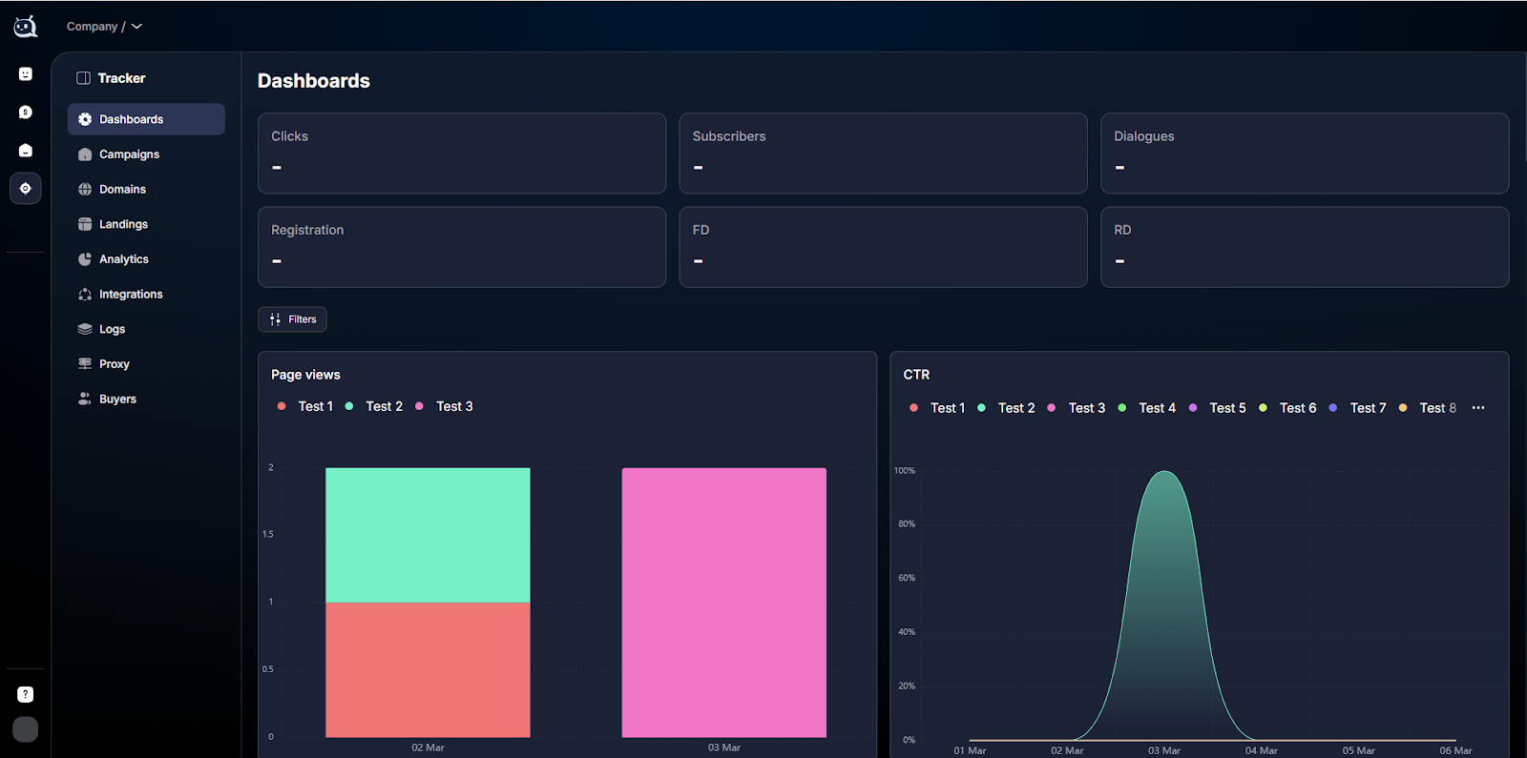Toggle Test 3 series in Page views legend

pos(444,406)
